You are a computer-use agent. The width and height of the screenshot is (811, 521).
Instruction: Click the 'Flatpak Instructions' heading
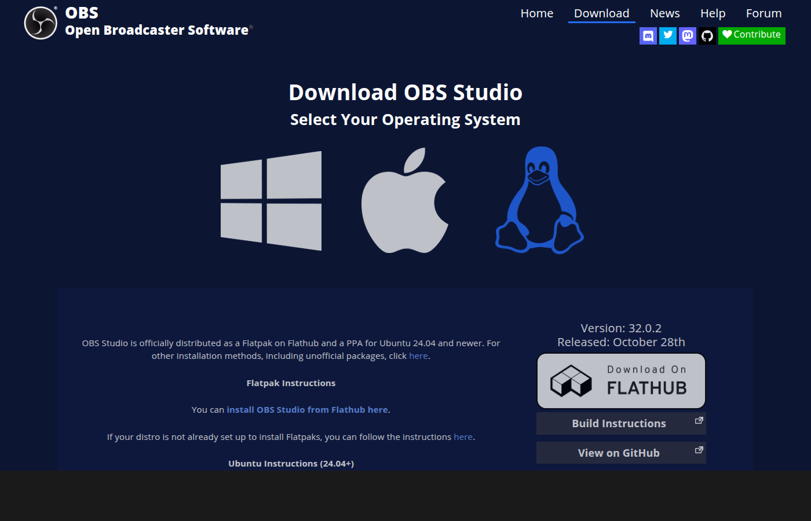(291, 383)
